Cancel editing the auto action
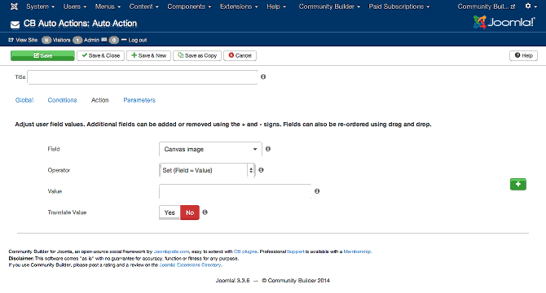This screenshot has width=546, height=293. click(x=240, y=55)
